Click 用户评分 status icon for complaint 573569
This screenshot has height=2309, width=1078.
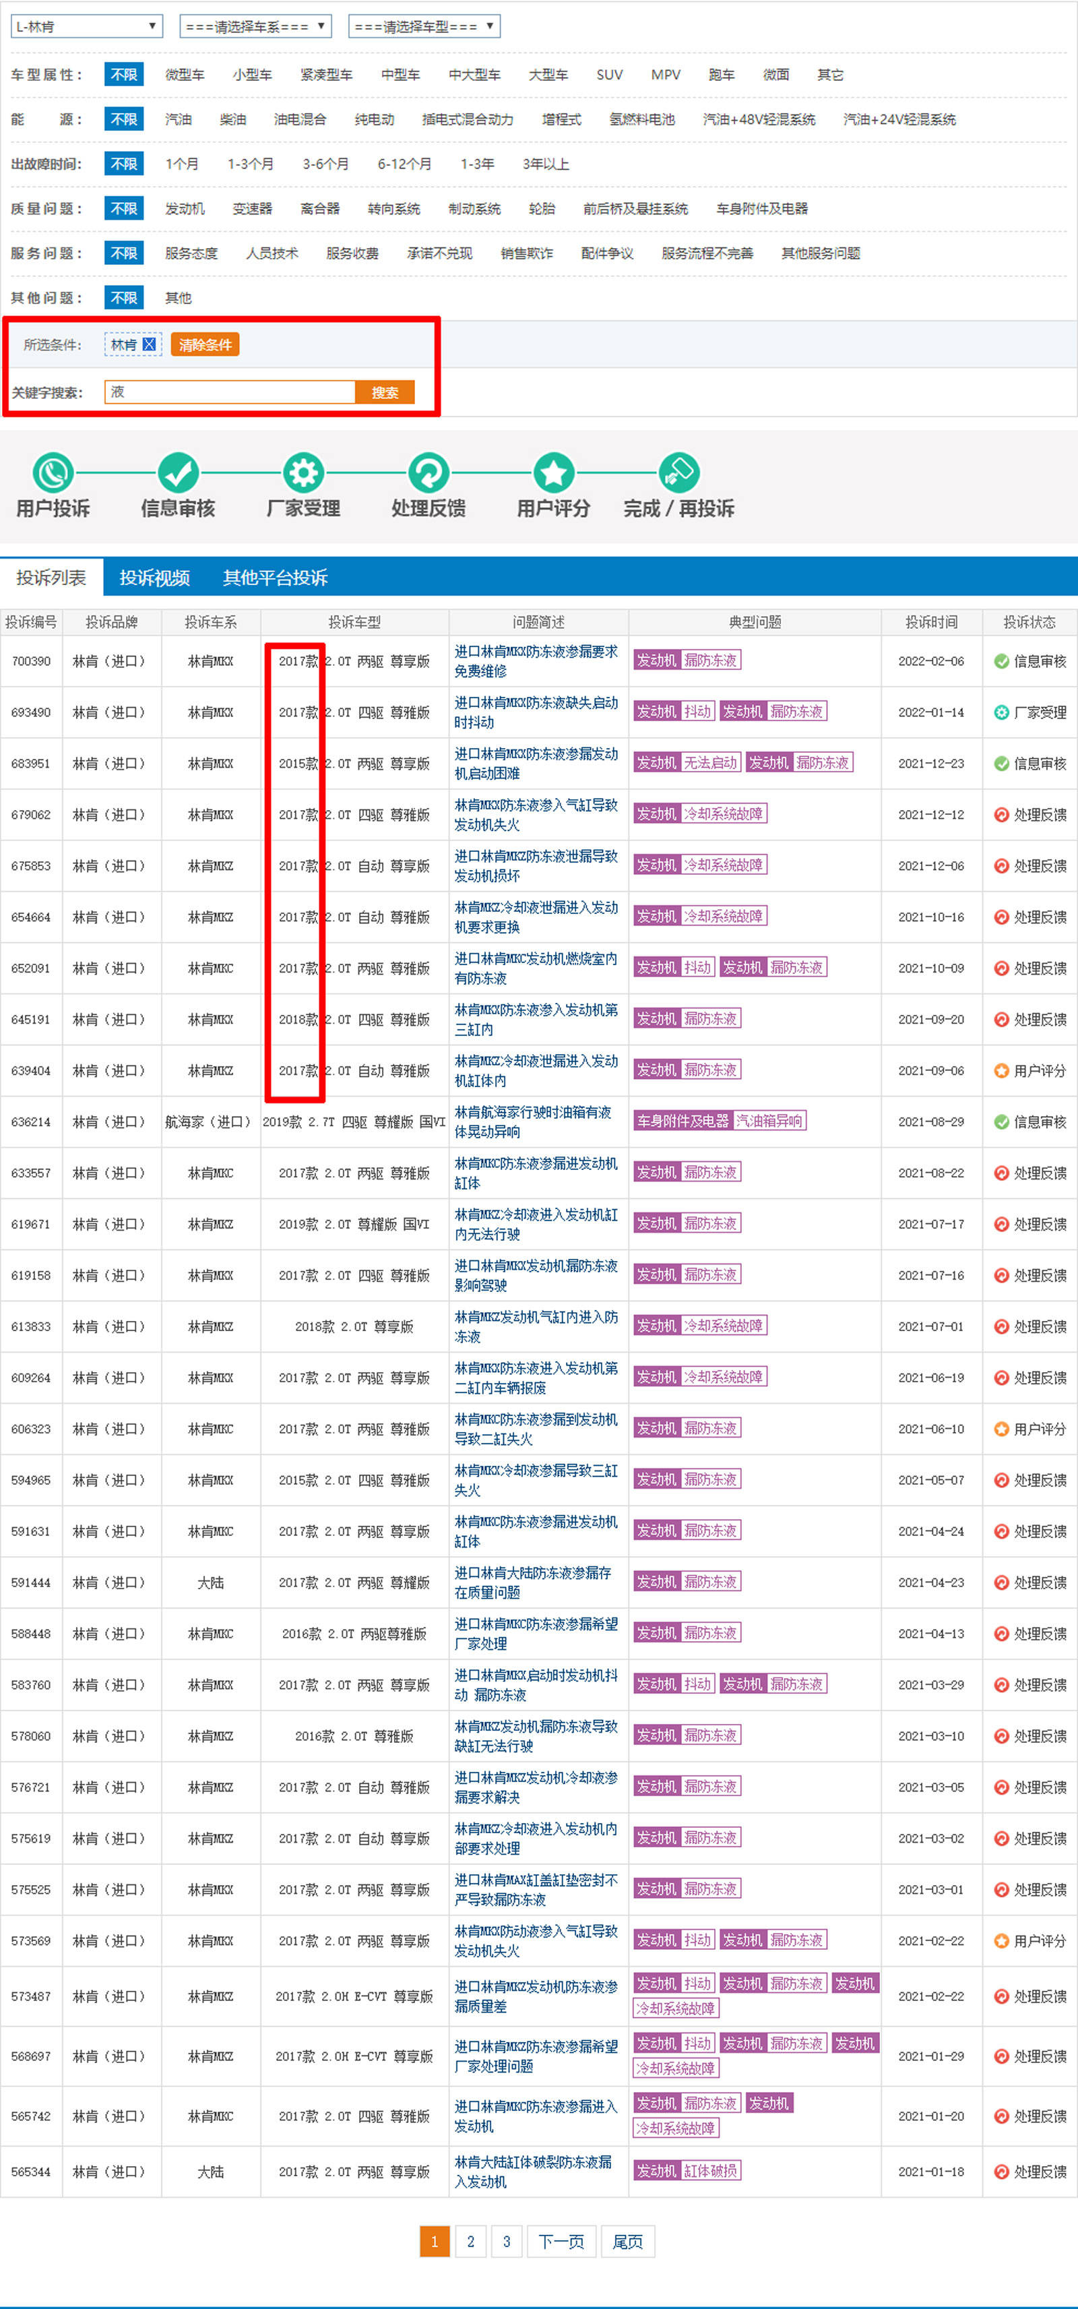click(x=1001, y=1940)
